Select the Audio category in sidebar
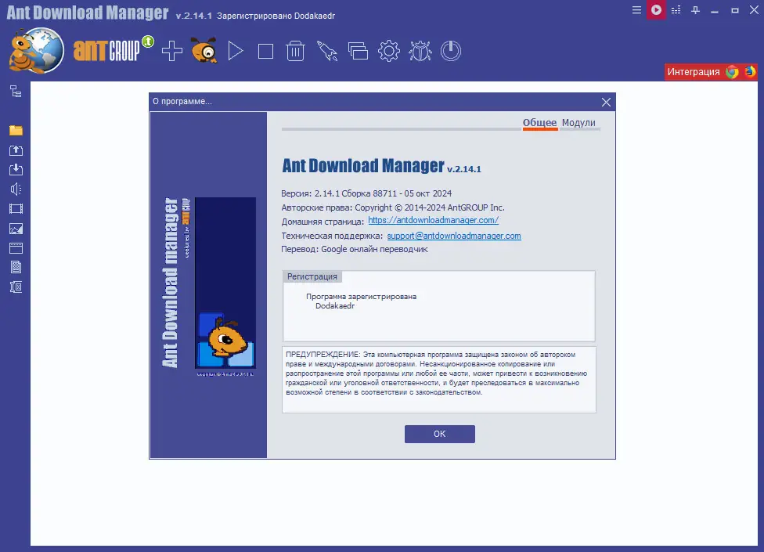 point(14,188)
